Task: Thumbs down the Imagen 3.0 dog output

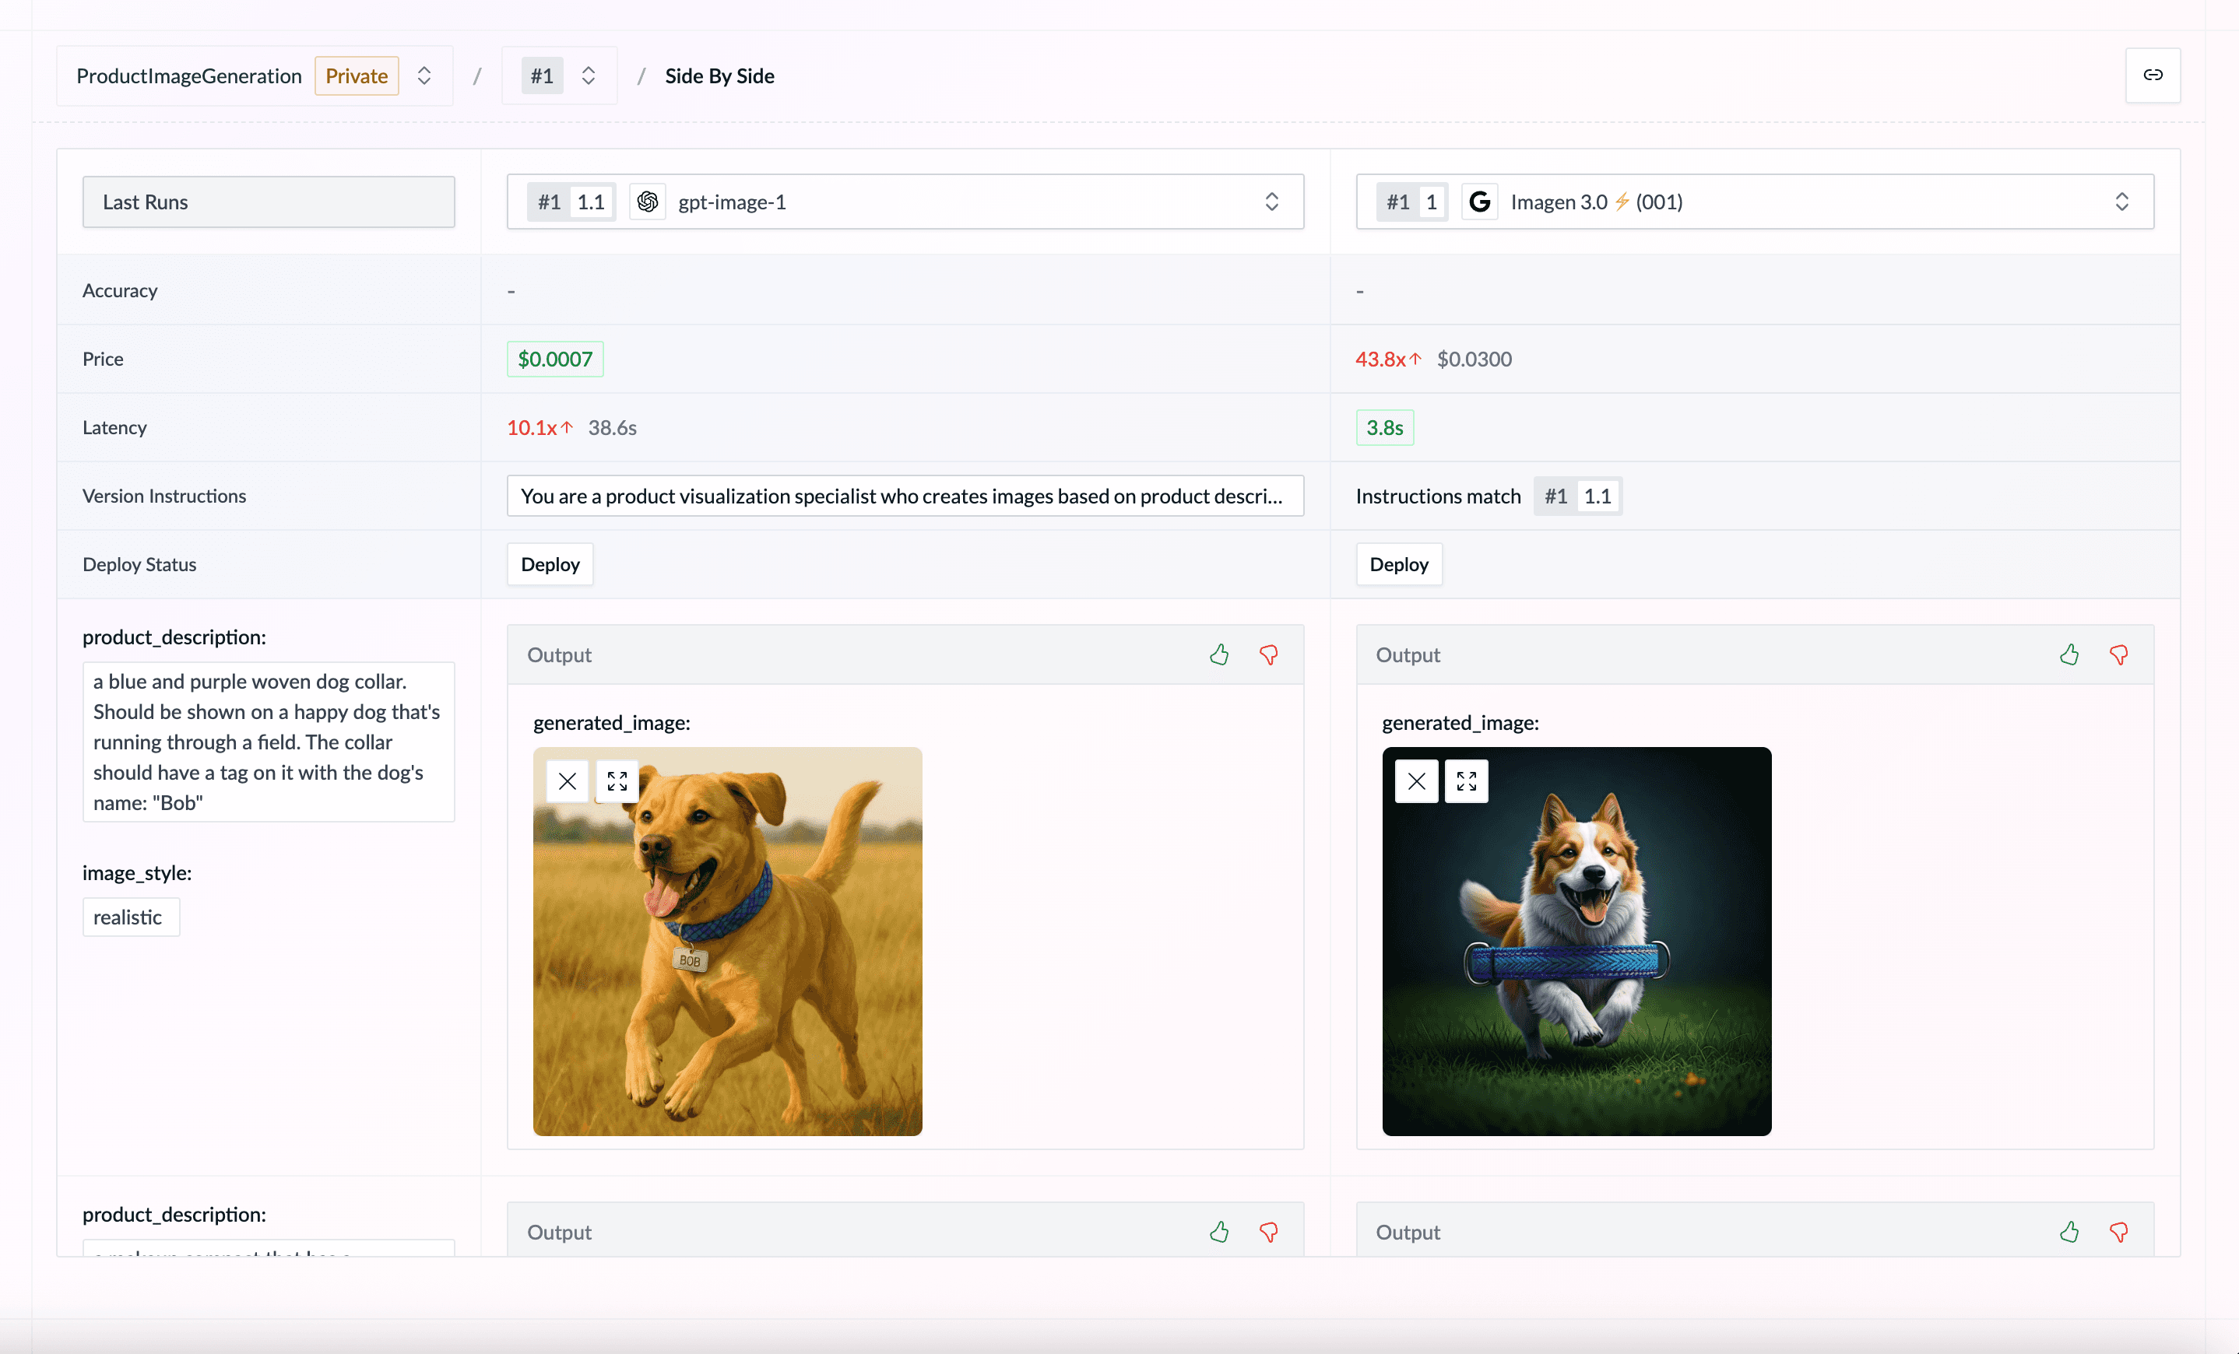Action: pos(2118,654)
